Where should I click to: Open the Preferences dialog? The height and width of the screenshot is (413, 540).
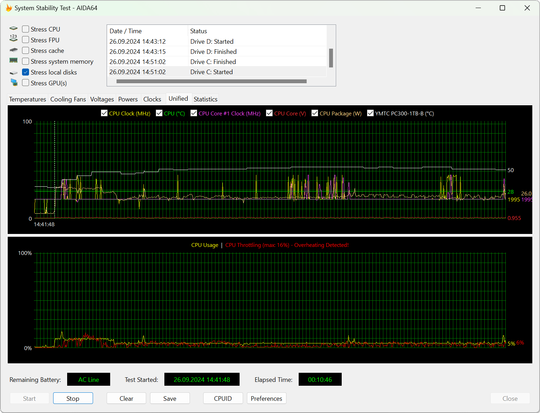[266, 398]
